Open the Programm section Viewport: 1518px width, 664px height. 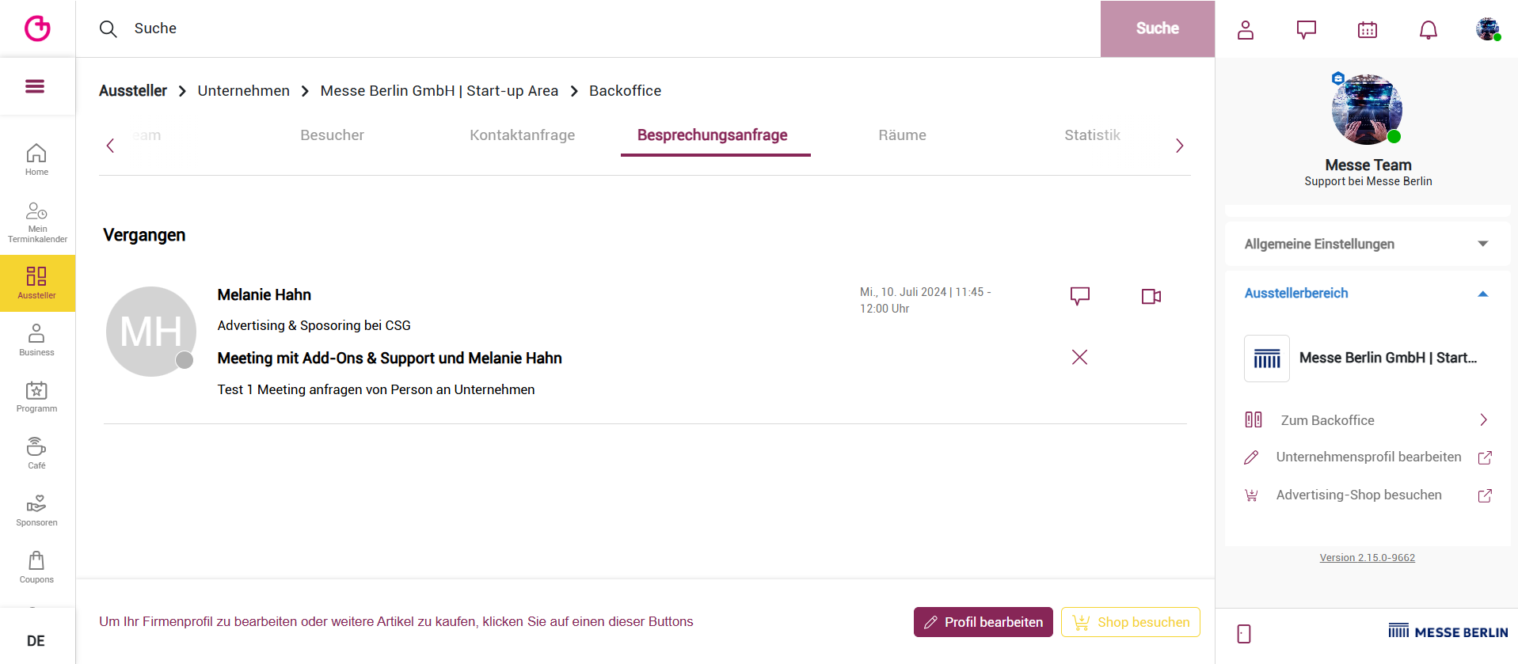(36, 397)
